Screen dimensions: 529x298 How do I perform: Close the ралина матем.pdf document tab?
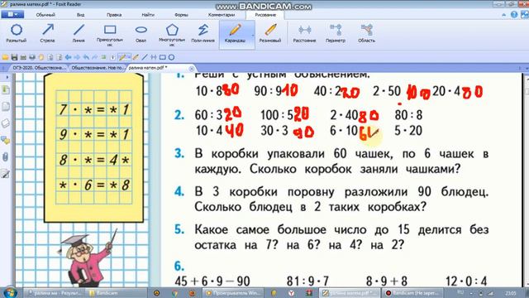tap(191, 68)
